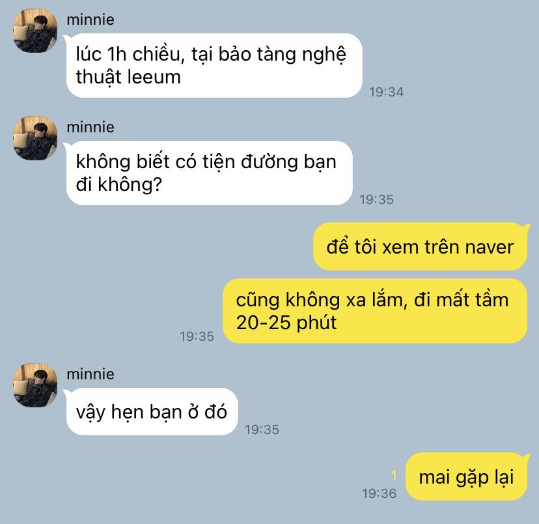Tap the bubble "không biết có tiện đường bạn đi không?"
The image size is (539, 524).
[210, 173]
